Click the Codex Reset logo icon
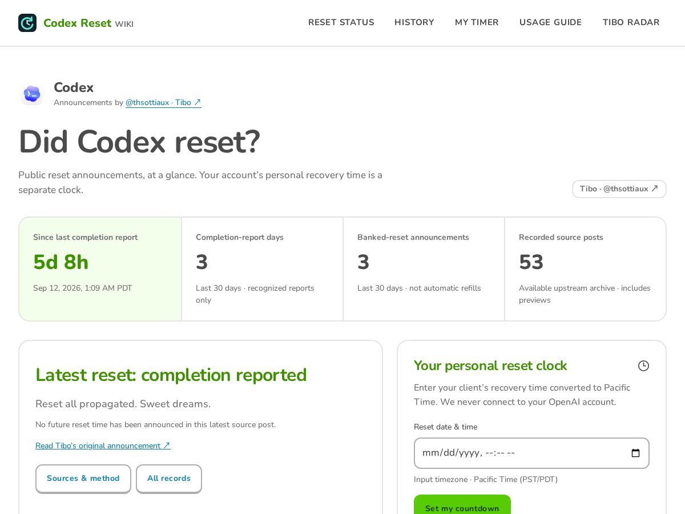The height and width of the screenshot is (514, 685). [27, 23]
